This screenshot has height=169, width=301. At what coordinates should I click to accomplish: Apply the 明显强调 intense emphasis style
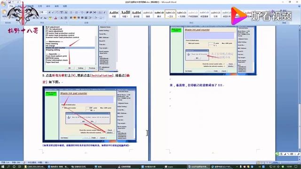coord(204,14)
